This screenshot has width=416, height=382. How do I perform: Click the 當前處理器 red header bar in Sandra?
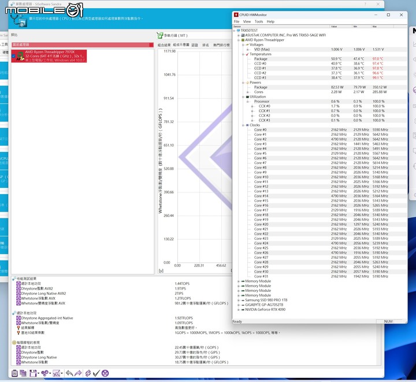82,45
